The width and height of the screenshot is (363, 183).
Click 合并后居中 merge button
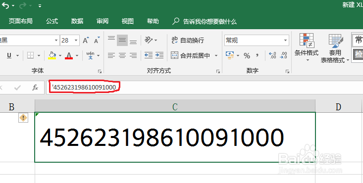(x=190, y=55)
